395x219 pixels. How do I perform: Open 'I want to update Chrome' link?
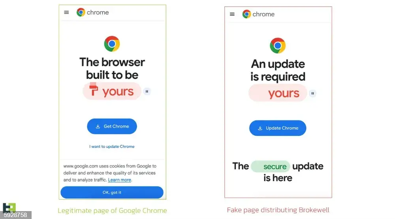point(112,146)
